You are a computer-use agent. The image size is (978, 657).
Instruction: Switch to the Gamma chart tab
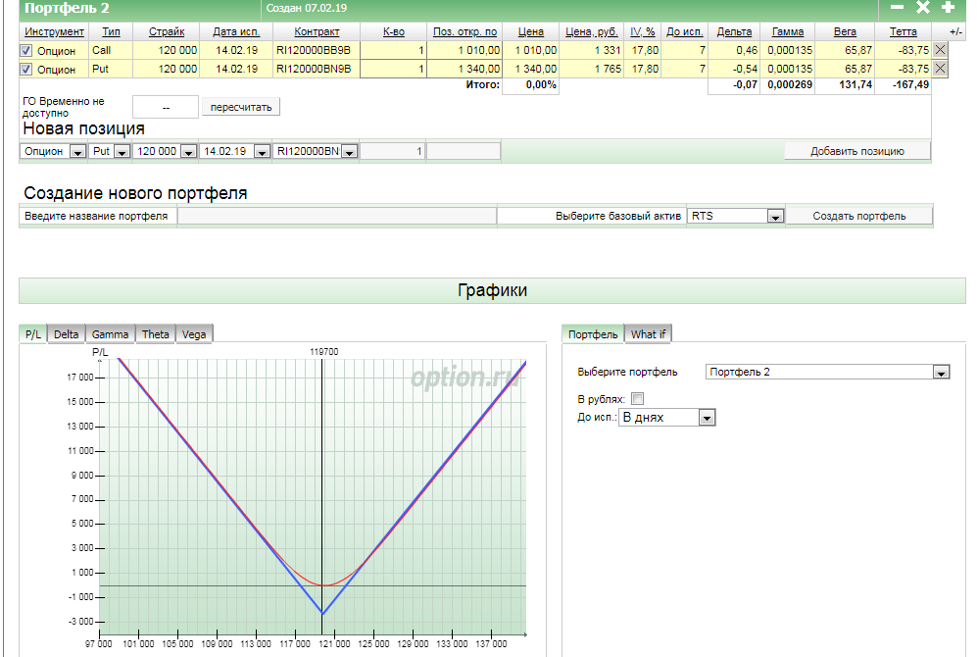click(110, 334)
